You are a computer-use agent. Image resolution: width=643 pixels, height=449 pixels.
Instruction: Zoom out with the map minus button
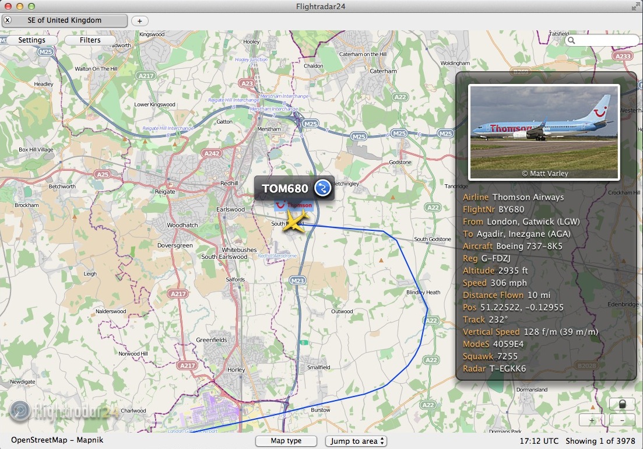pos(622,420)
